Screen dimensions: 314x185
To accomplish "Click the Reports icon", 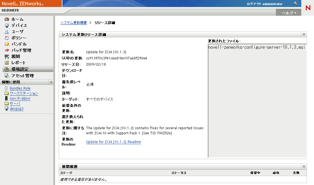I will [6, 63].
